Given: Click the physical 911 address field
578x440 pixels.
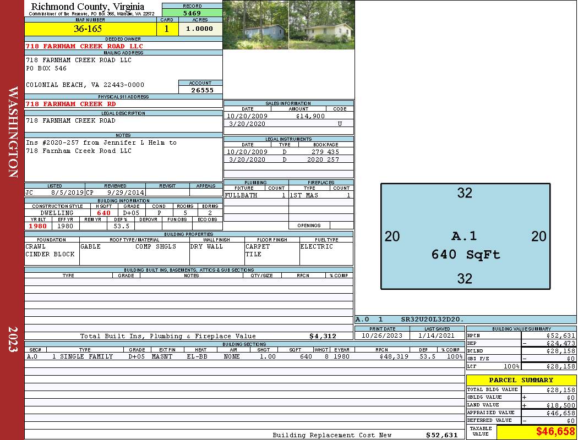Looking at the screenshot, I should click(x=123, y=104).
